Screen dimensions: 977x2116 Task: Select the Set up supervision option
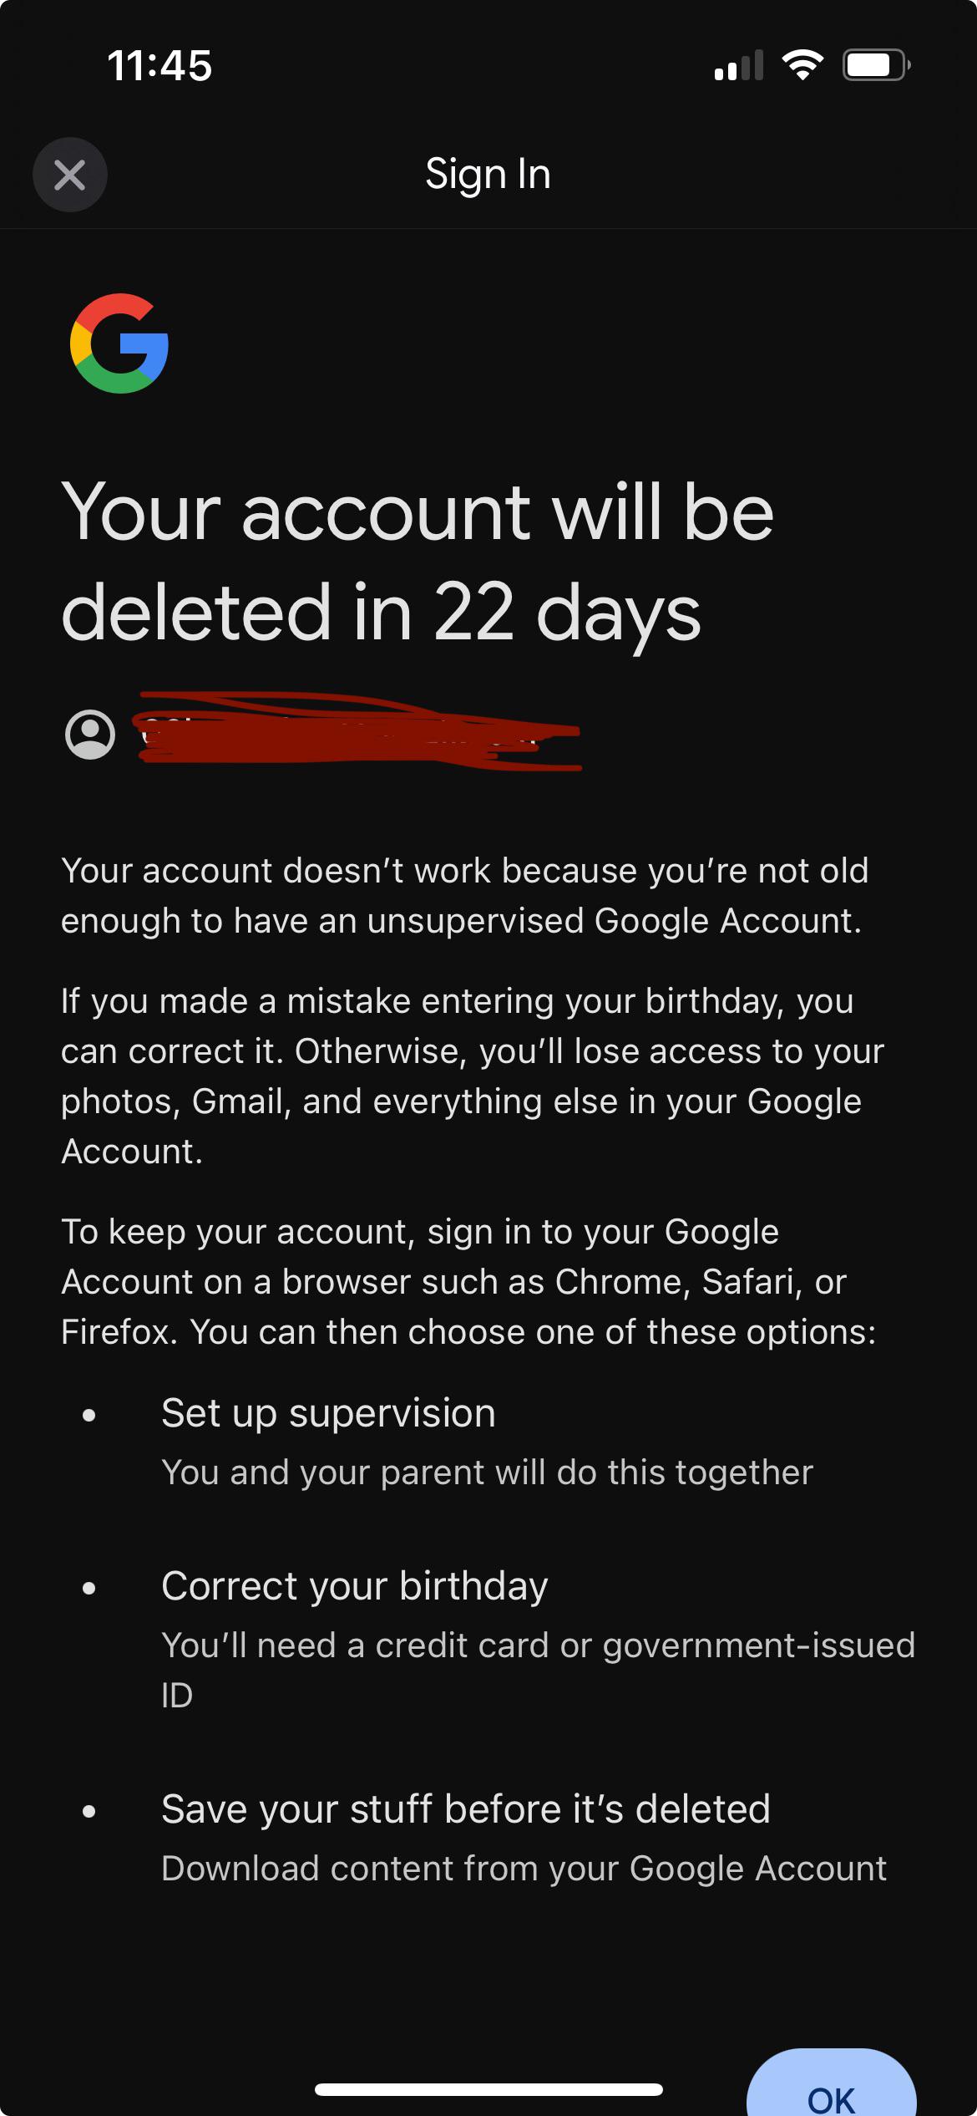pyautogui.click(x=329, y=1413)
